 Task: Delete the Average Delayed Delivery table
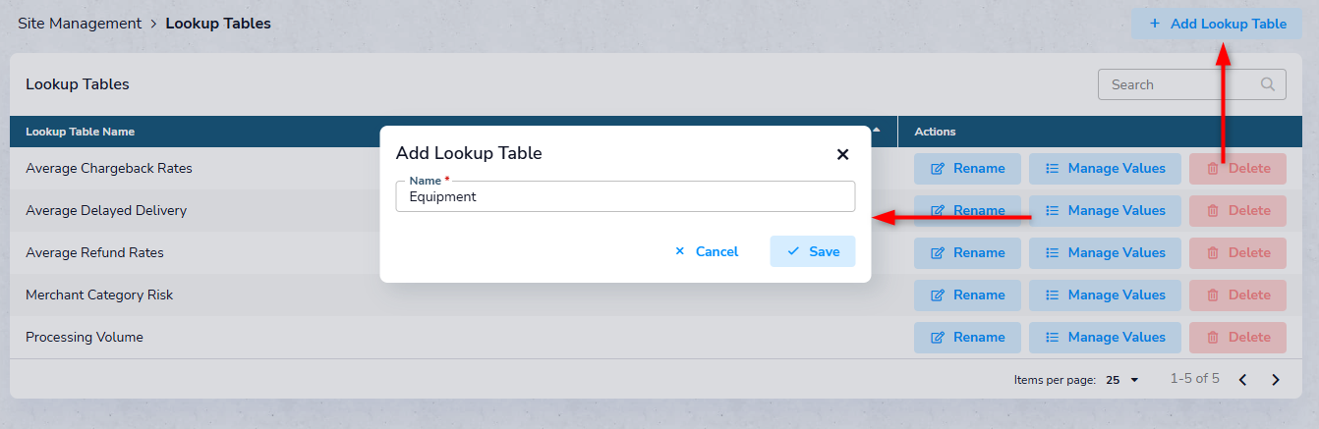pyautogui.click(x=1237, y=210)
